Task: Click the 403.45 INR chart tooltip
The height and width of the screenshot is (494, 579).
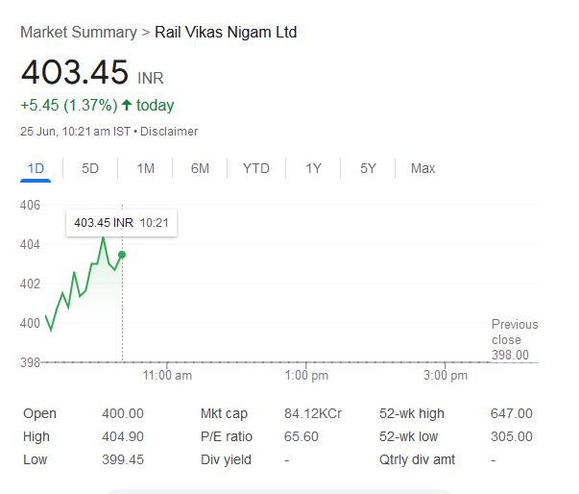Action: (121, 223)
